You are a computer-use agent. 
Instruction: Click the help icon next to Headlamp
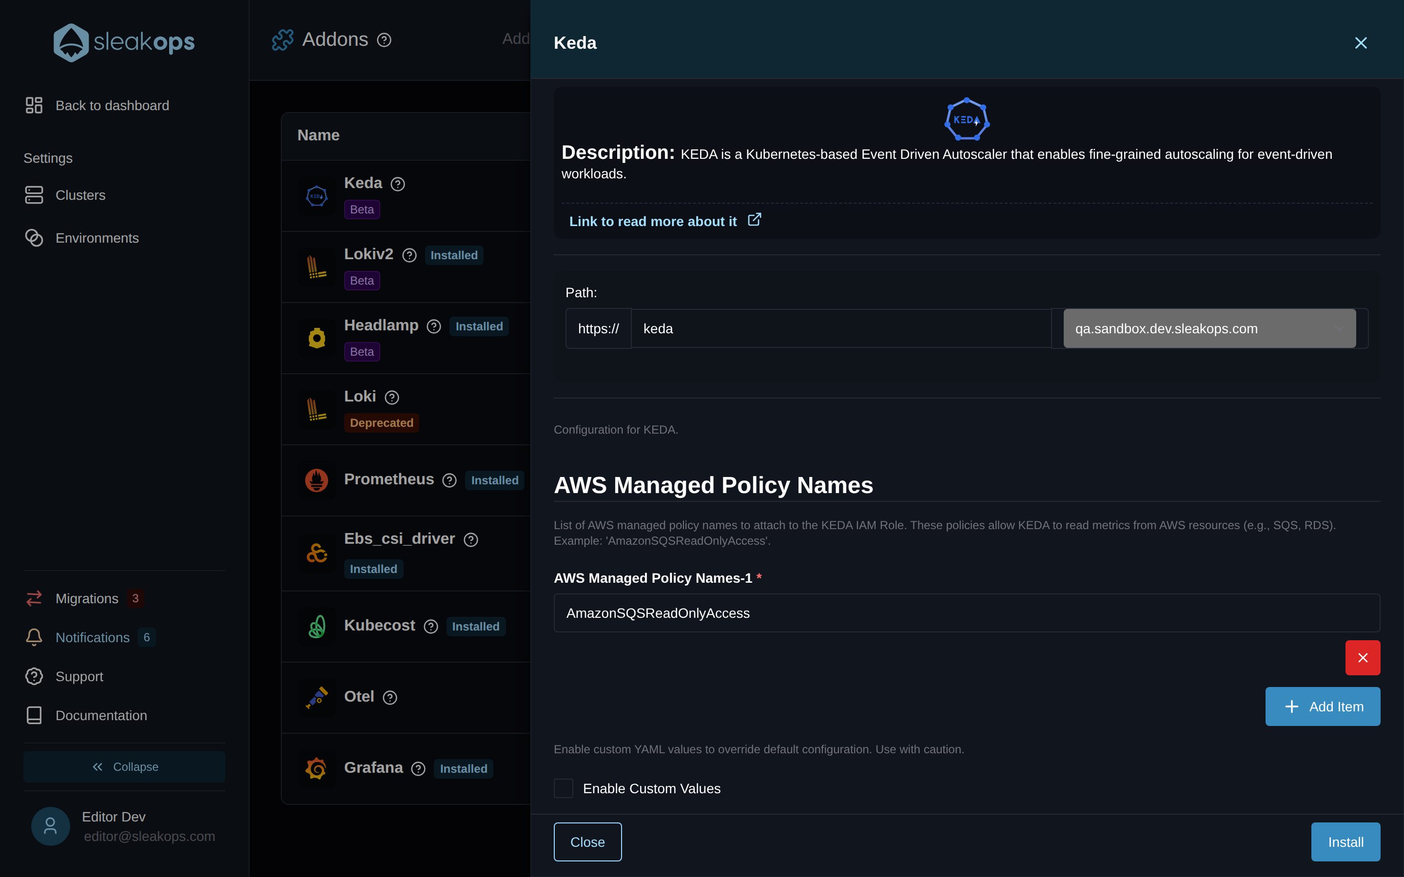pyautogui.click(x=434, y=326)
